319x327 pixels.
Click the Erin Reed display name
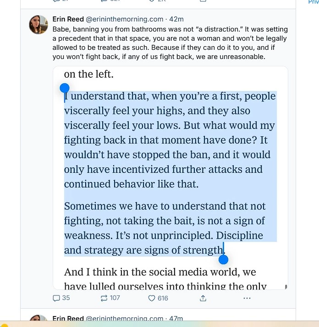68,19
